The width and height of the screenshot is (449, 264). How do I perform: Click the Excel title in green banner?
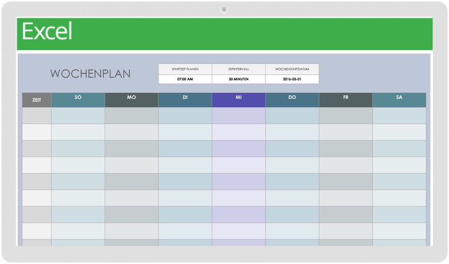point(47,31)
